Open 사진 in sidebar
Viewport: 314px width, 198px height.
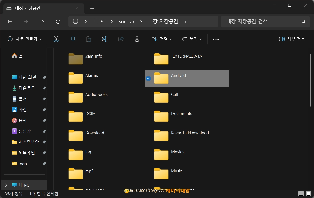19,110
